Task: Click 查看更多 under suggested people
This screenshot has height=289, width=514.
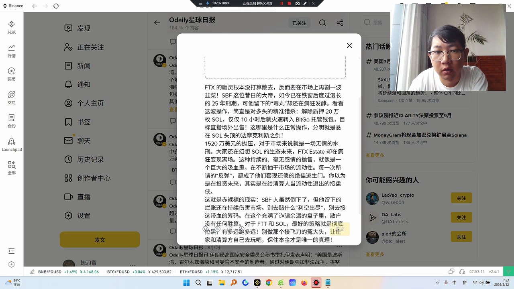Action: click(x=375, y=254)
